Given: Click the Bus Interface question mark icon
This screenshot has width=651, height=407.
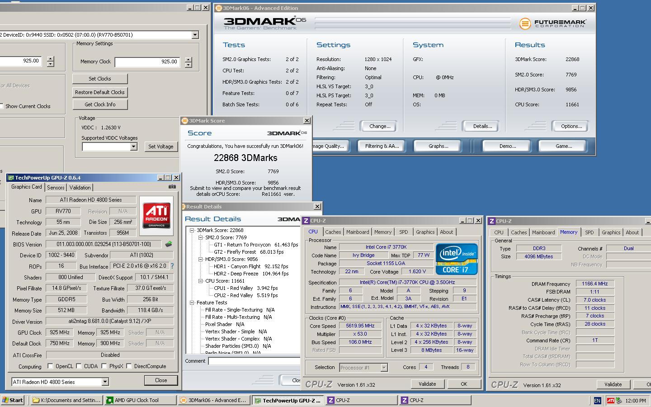Looking at the screenshot, I should click(x=172, y=266).
